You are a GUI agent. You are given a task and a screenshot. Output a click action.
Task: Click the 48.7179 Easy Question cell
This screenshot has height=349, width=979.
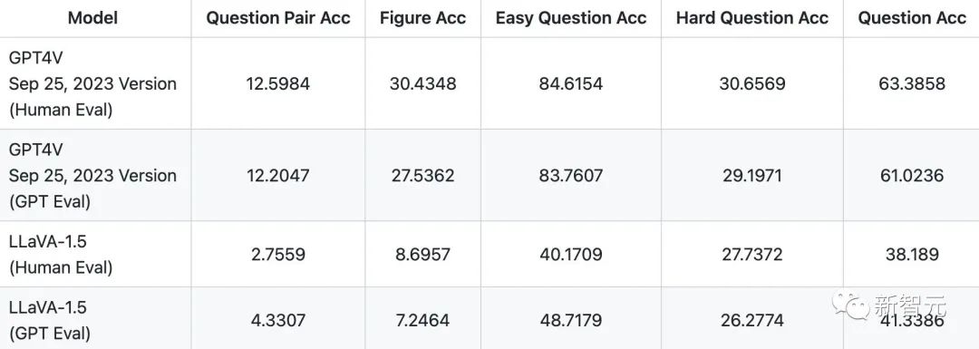tap(571, 320)
